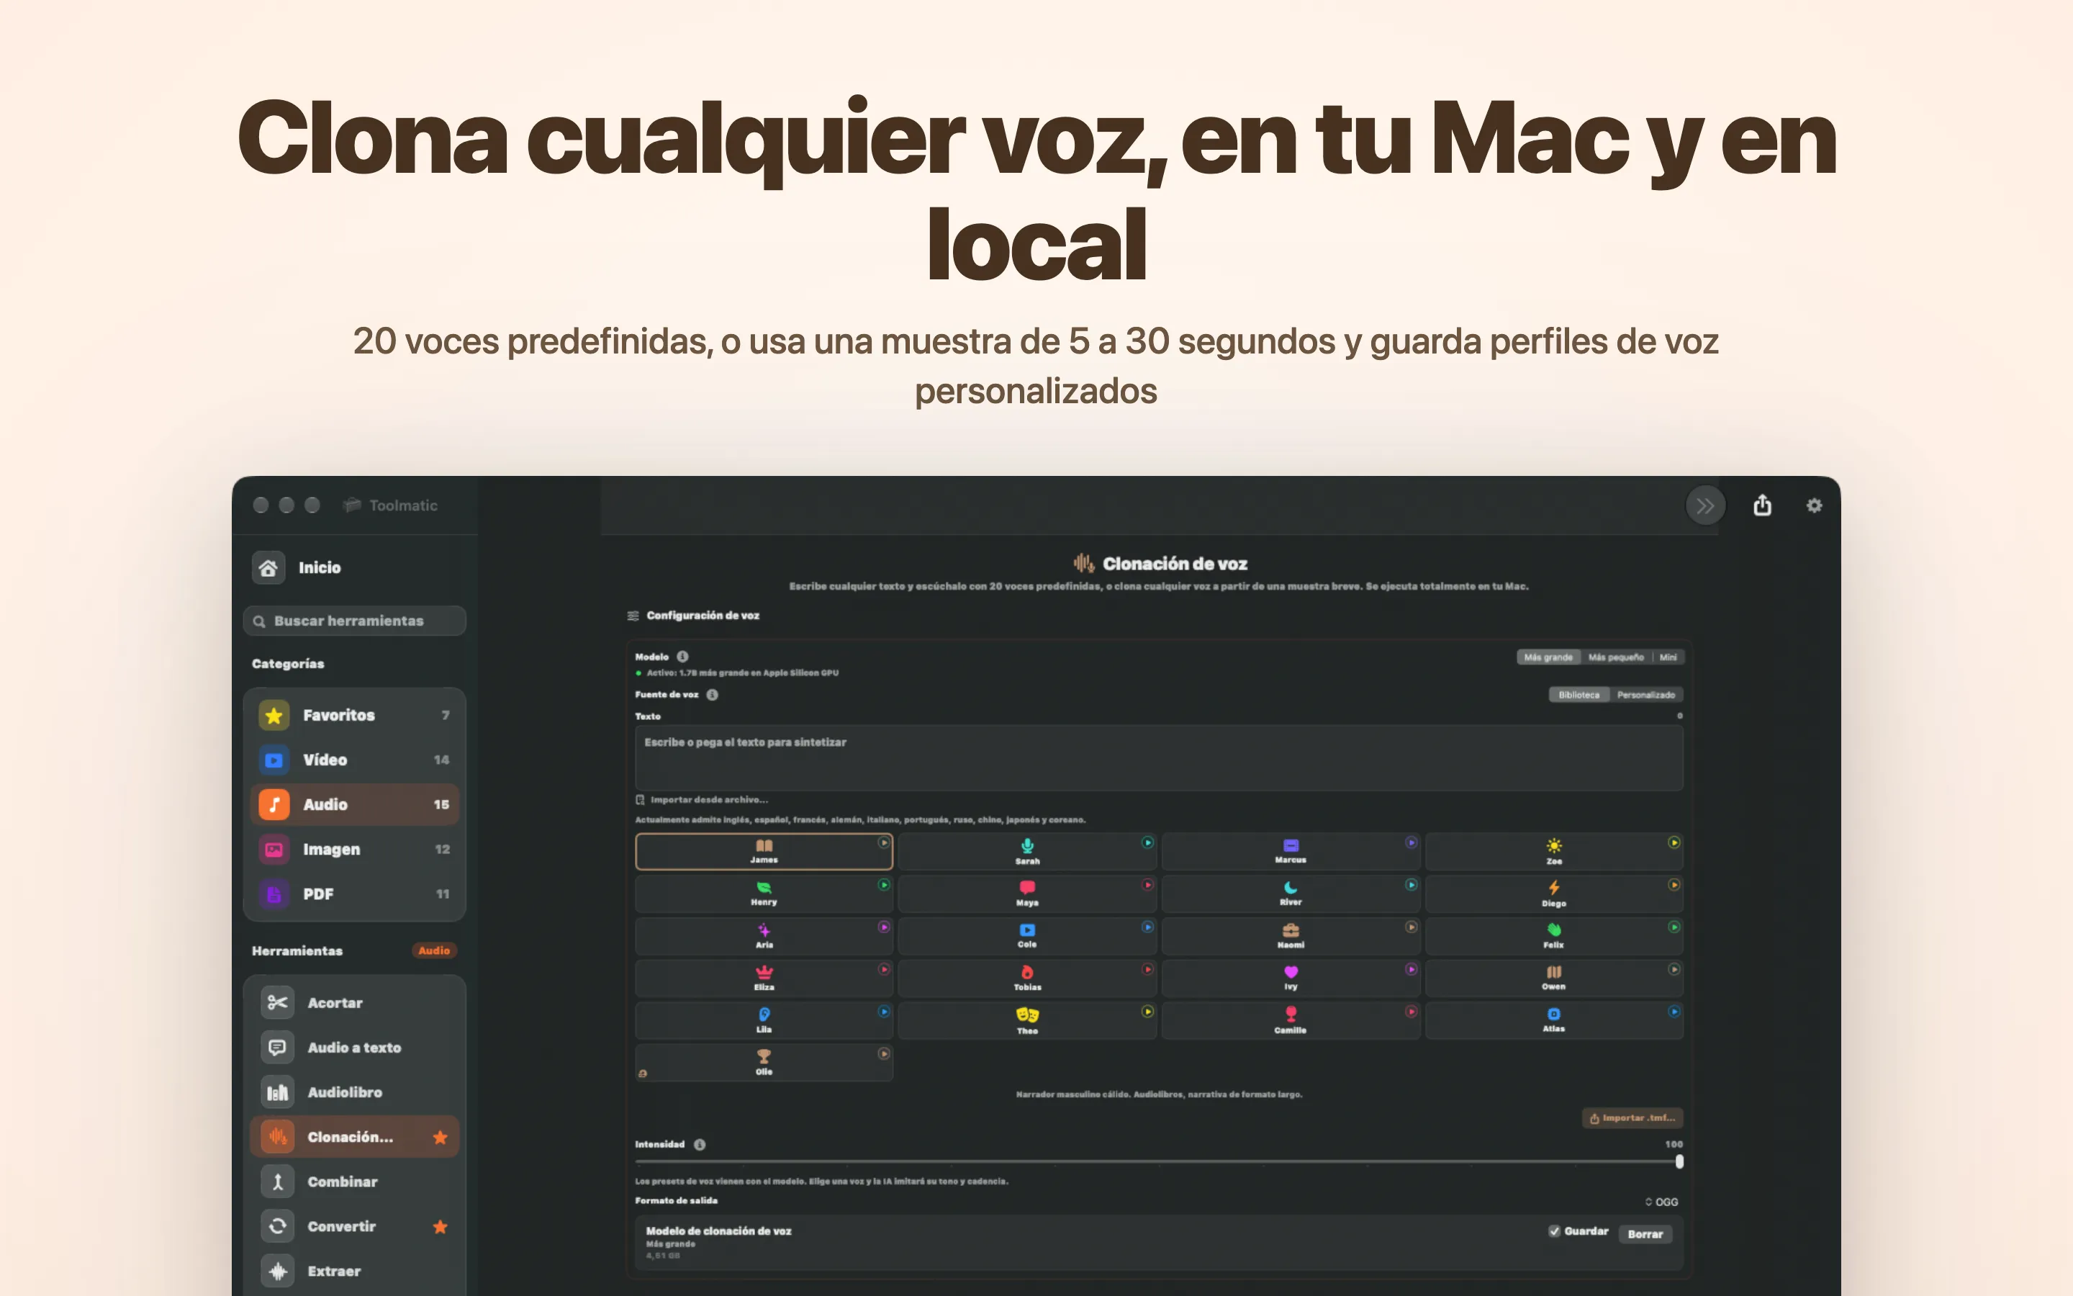Viewport: 2073px width, 1296px height.
Task: Open the Imagen category
Action: pyautogui.click(x=355, y=849)
